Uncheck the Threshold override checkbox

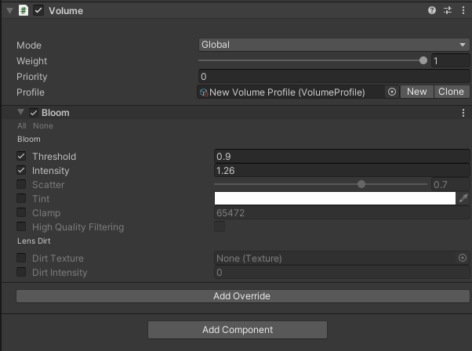[x=21, y=157]
